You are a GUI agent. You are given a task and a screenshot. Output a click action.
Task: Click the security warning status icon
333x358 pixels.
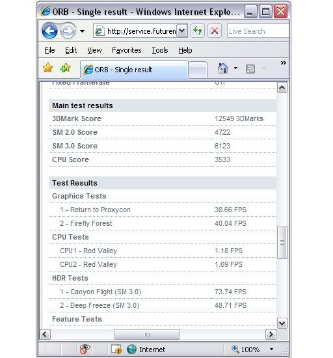point(116,350)
